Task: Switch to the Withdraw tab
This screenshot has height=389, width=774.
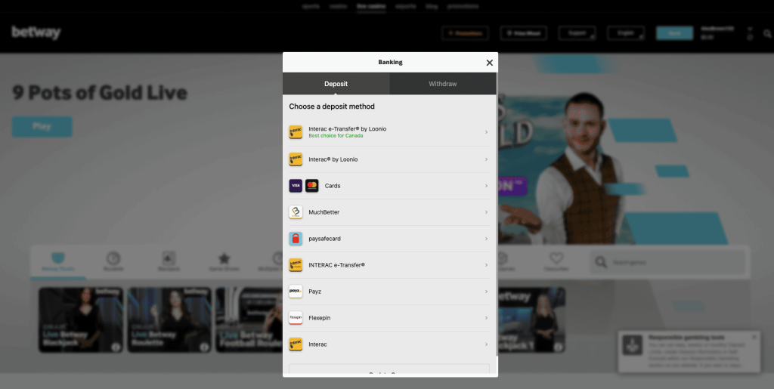Action: pyautogui.click(x=443, y=84)
